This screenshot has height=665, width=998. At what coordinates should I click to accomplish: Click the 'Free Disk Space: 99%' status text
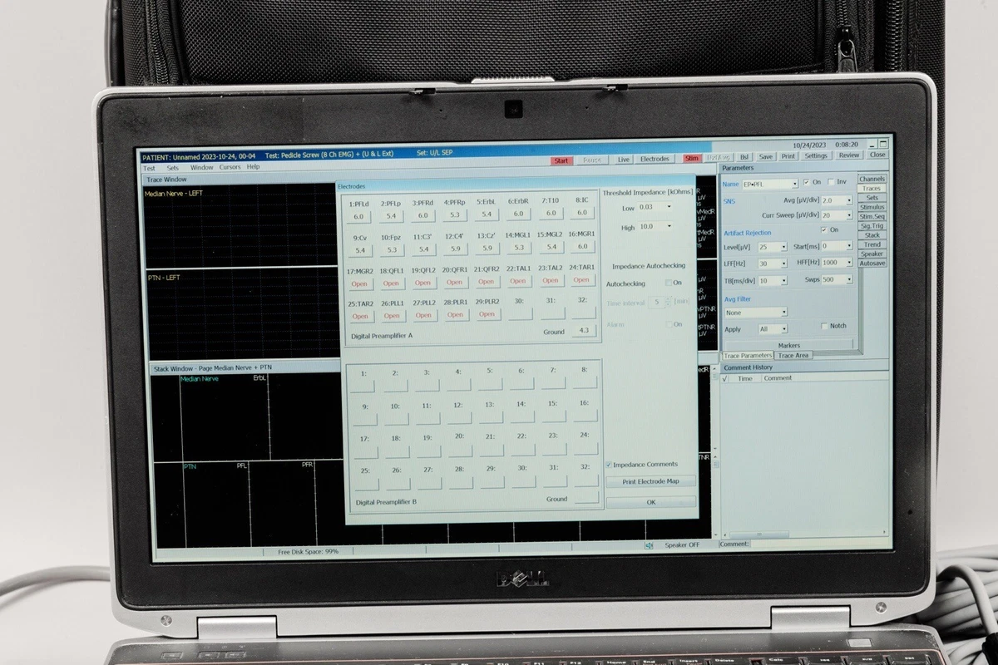click(x=308, y=551)
